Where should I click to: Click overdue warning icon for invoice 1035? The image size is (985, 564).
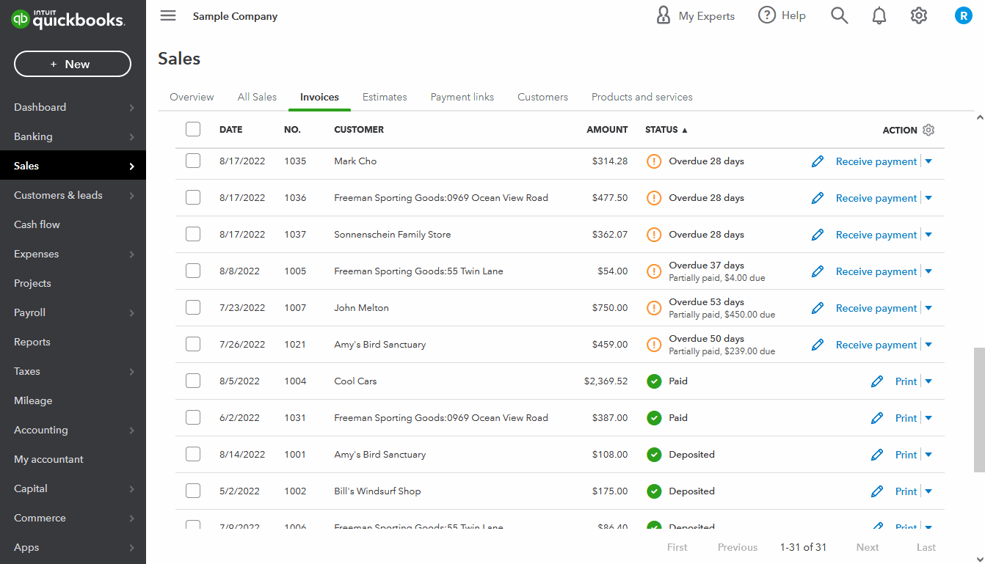(654, 161)
